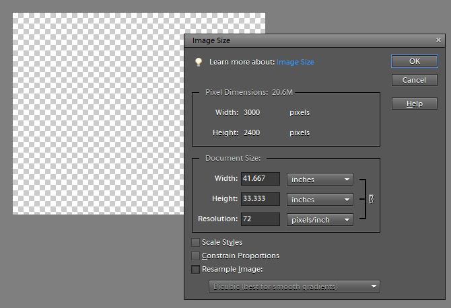Open the document Width units dropdown
Image resolution: width=451 pixels, height=308 pixels.
[320, 180]
